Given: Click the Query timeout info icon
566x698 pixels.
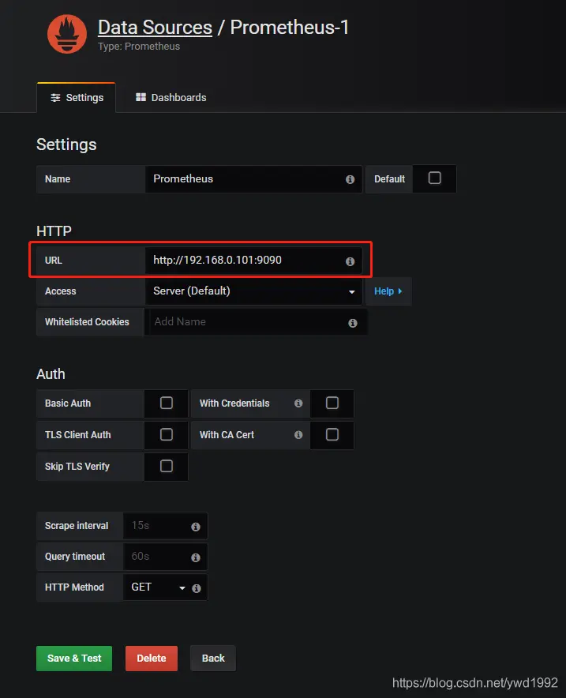Looking at the screenshot, I should (195, 557).
